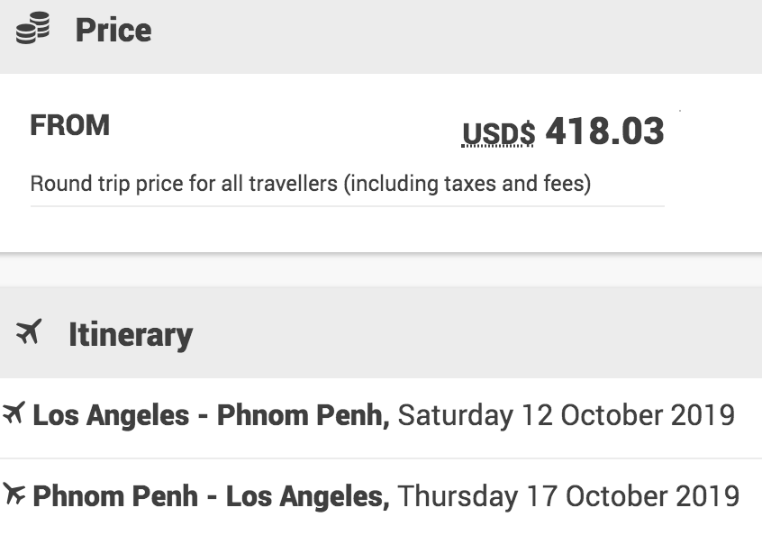Click "Phnom Penh" in the return route
The height and width of the screenshot is (535, 762).
coord(115,496)
